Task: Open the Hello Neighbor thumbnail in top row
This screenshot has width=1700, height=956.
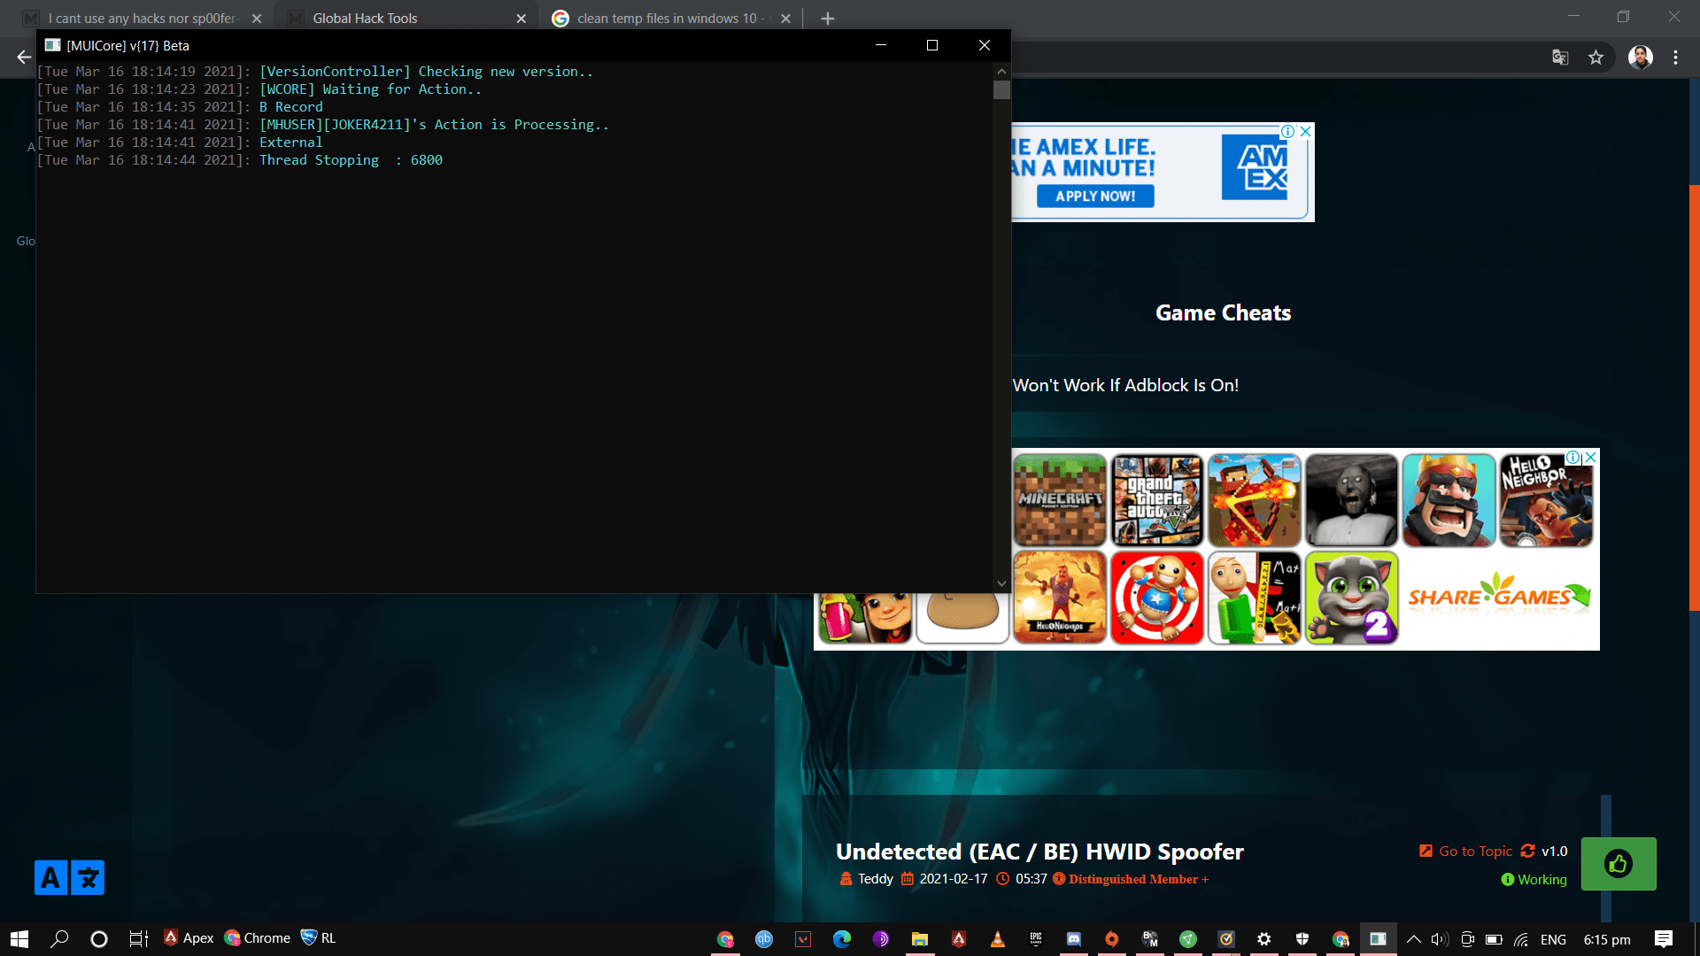Action: 1547,500
